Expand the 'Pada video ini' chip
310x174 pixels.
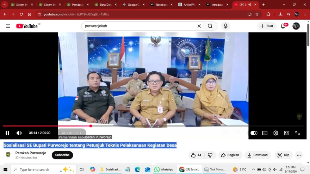(71, 133)
